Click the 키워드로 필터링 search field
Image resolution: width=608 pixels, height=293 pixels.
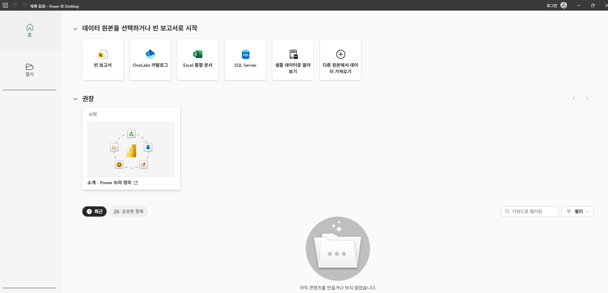(530, 211)
